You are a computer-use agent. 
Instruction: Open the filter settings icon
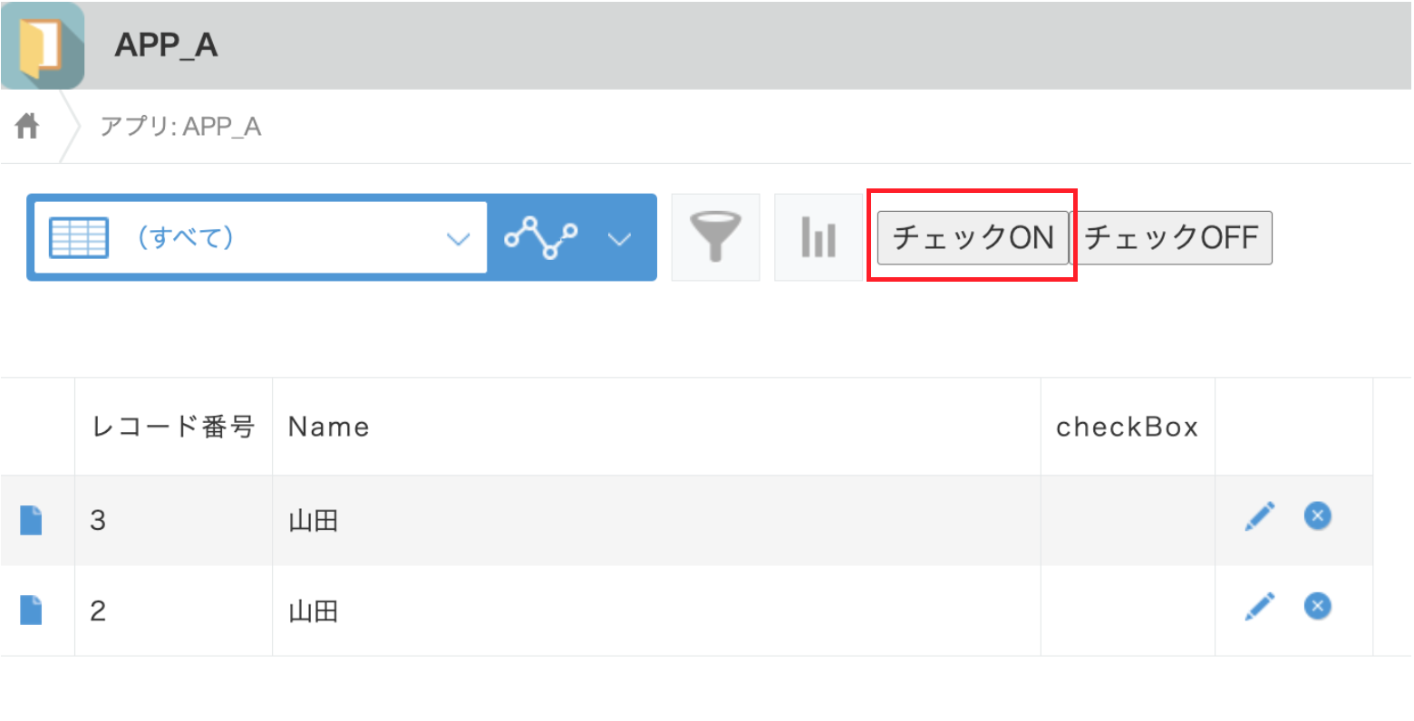(x=715, y=236)
